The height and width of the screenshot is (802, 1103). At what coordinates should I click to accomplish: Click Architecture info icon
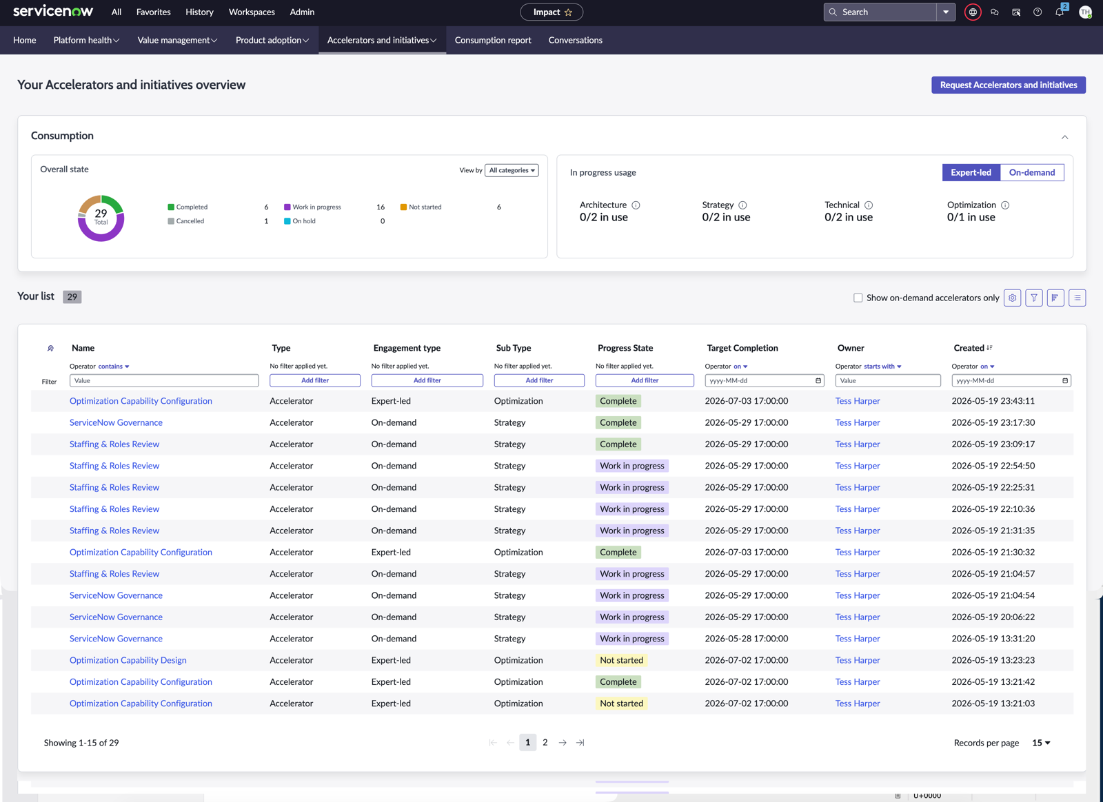pos(636,205)
